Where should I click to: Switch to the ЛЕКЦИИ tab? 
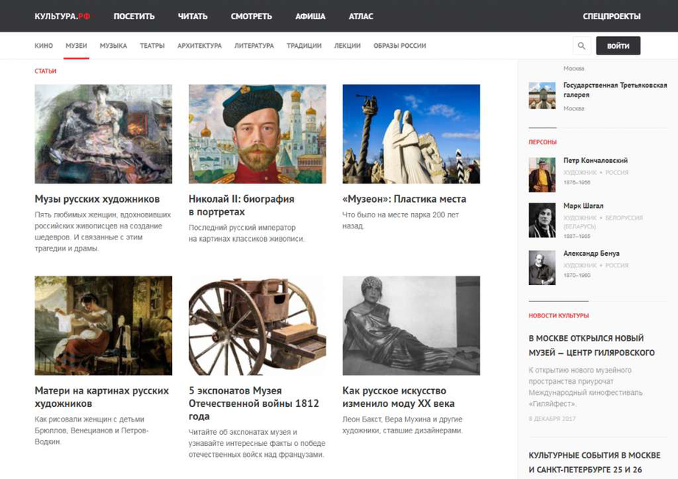click(347, 46)
